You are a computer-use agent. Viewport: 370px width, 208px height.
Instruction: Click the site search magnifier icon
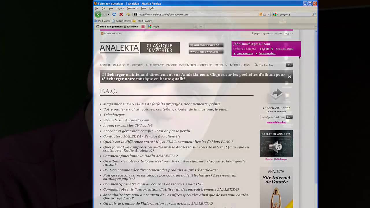point(256,65)
